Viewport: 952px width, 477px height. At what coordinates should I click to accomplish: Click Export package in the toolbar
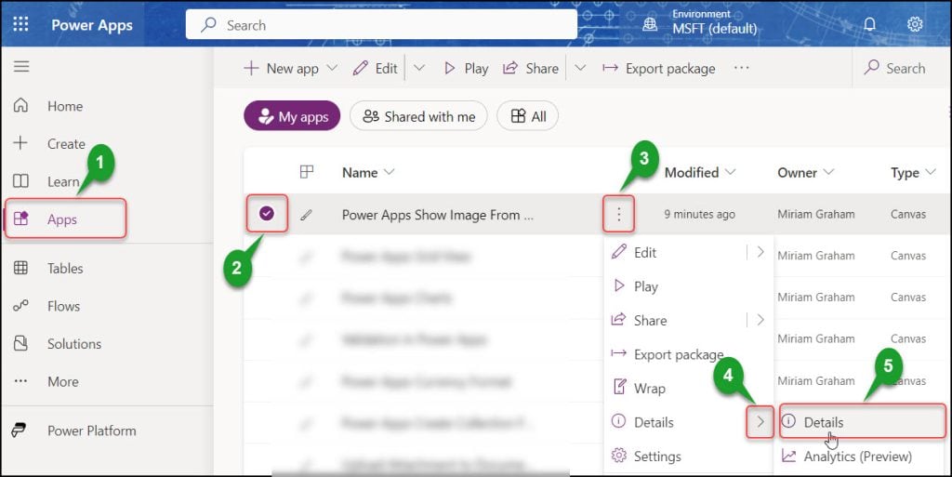pos(659,68)
